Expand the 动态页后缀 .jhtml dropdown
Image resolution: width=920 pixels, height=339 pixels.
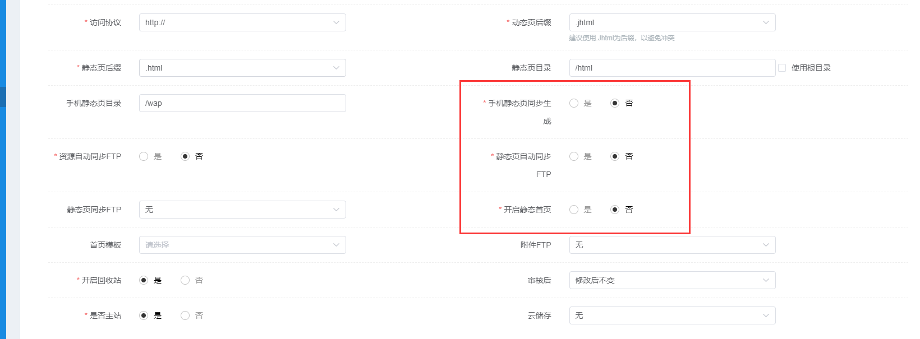pos(672,22)
